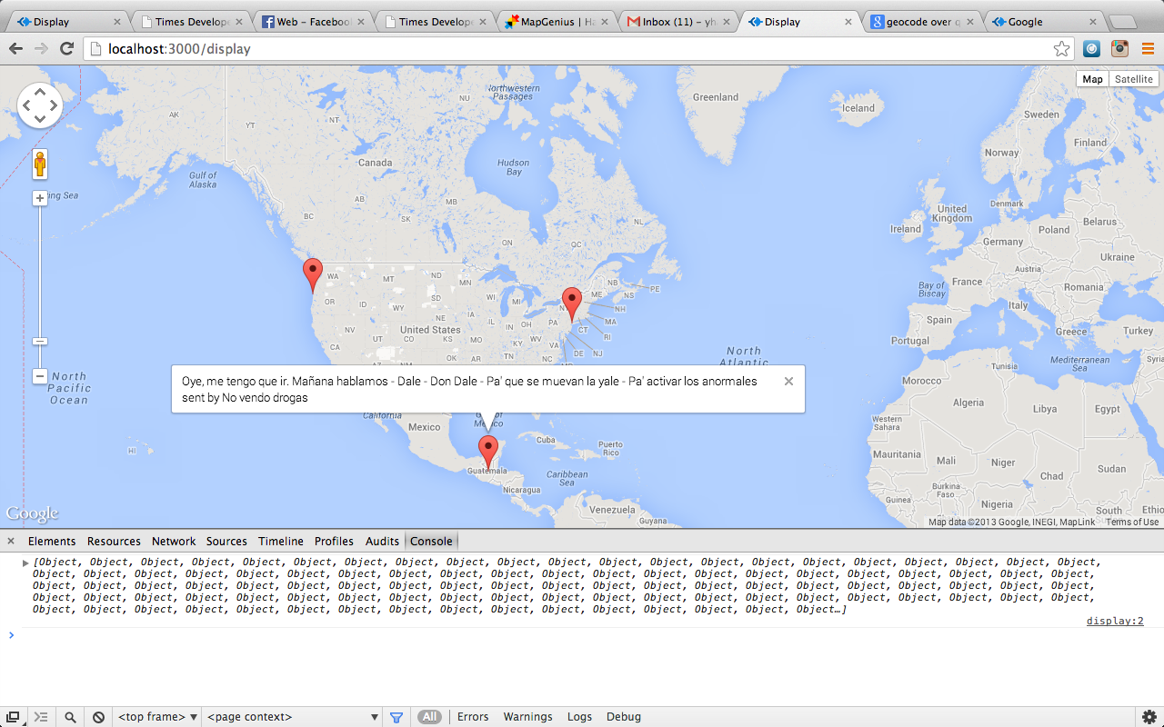Zoom out with the map minus button

click(40, 376)
